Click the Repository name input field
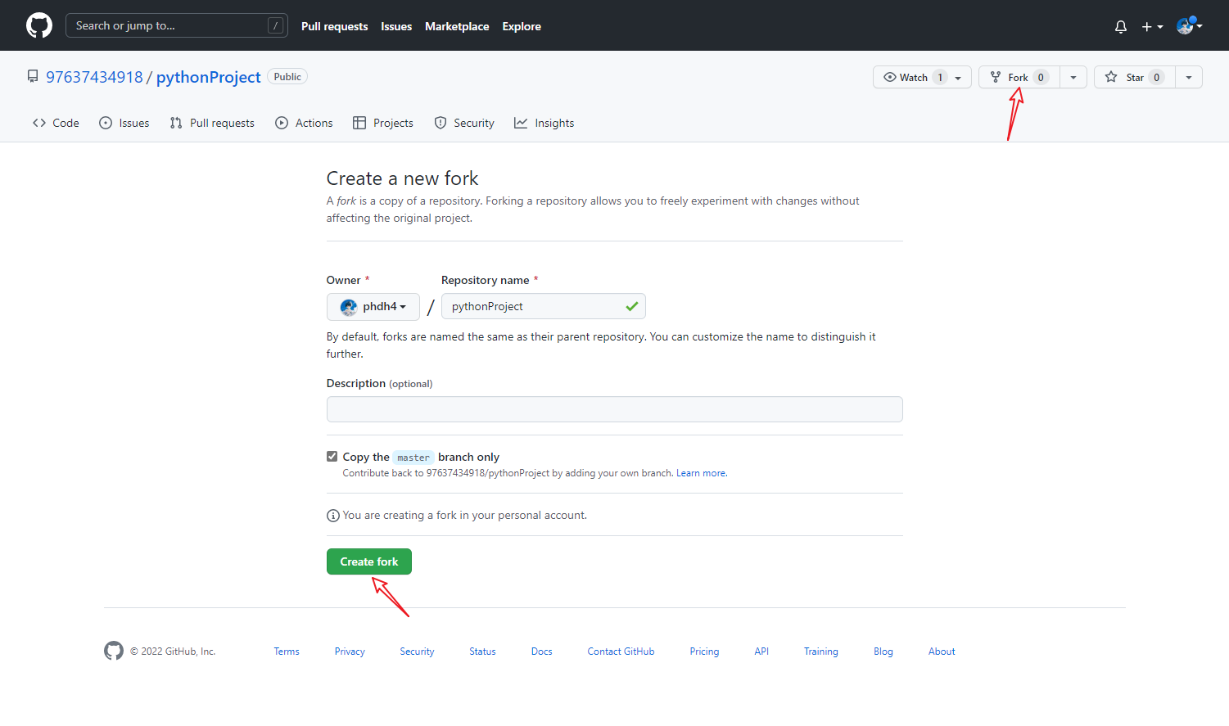The height and width of the screenshot is (726, 1229). 544,306
